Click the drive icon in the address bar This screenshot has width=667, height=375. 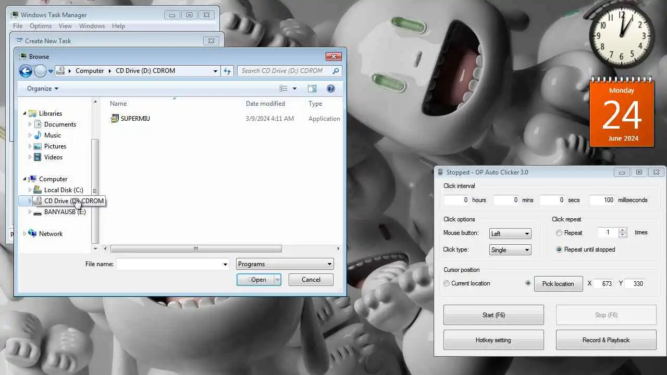(61, 71)
